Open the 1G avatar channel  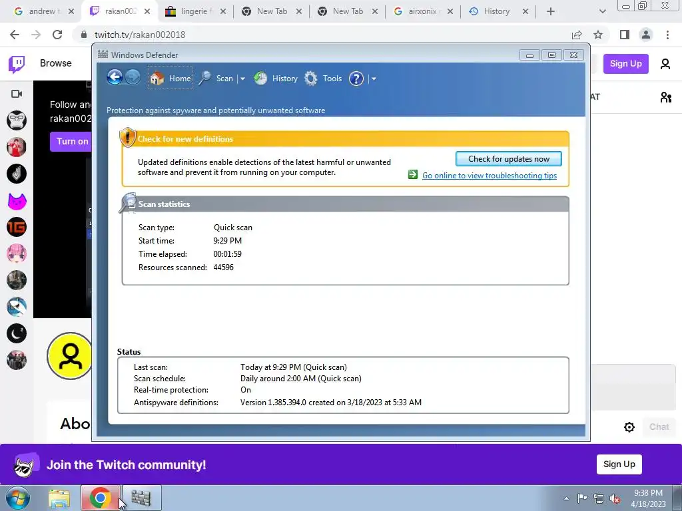[17, 228]
